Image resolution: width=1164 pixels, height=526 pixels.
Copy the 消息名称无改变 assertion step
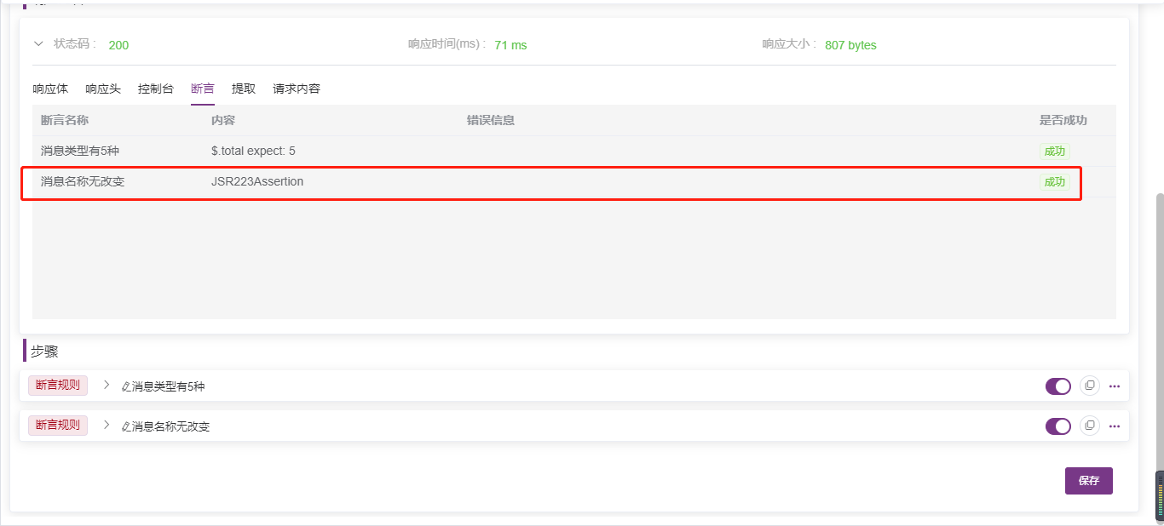1089,426
